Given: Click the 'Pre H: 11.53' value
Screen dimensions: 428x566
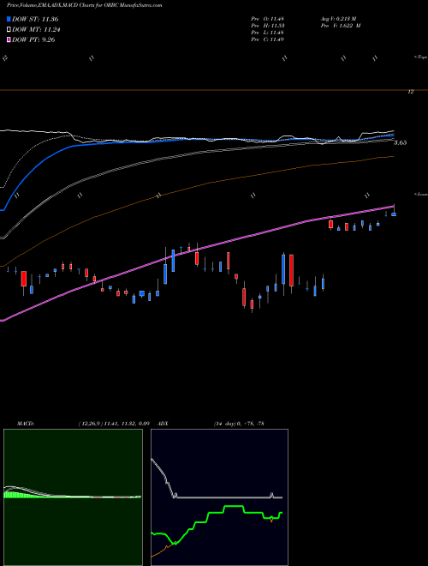Looking at the screenshot, I should coord(267,26).
